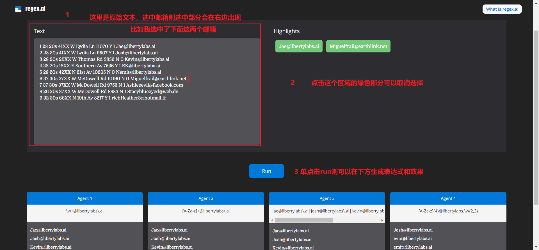Click Jae@libertylabs.ai in Agent 1 results
The height and width of the screenshot is (250, 539).
coord(48,230)
